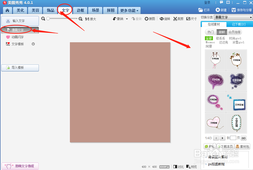The height and width of the screenshot is (170, 253).
Task: Select the 全部 category
Action: click(209, 38)
